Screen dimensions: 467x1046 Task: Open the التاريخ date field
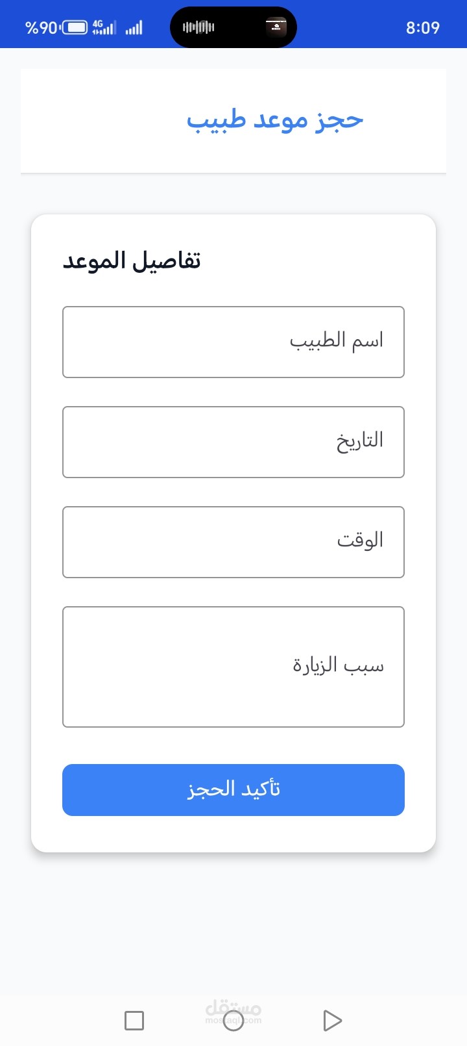click(x=233, y=442)
